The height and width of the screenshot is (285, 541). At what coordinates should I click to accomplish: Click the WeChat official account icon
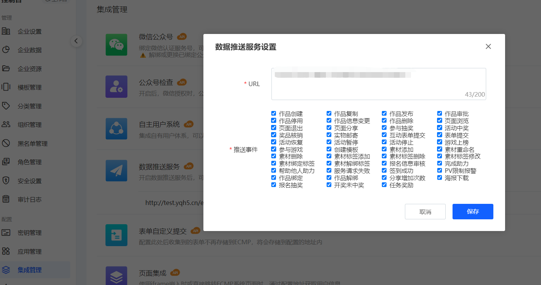116,45
